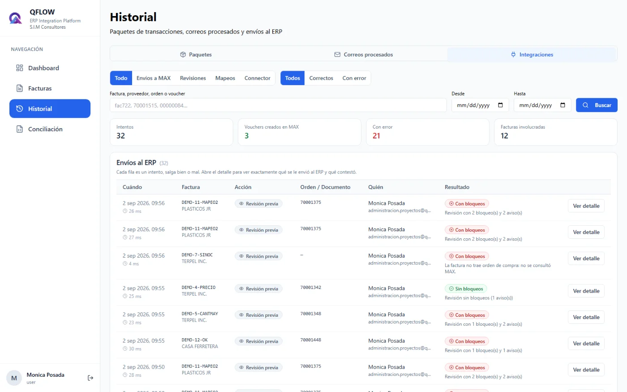Click the magnifier icon in the Buscar button

click(585, 105)
